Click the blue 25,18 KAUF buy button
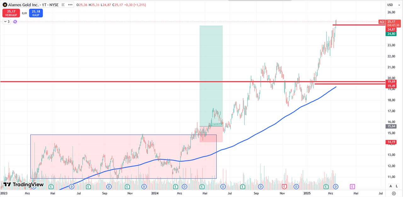 (x=36, y=13)
